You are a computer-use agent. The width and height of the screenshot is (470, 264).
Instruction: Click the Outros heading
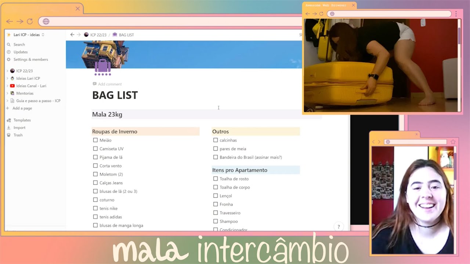[220, 132]
